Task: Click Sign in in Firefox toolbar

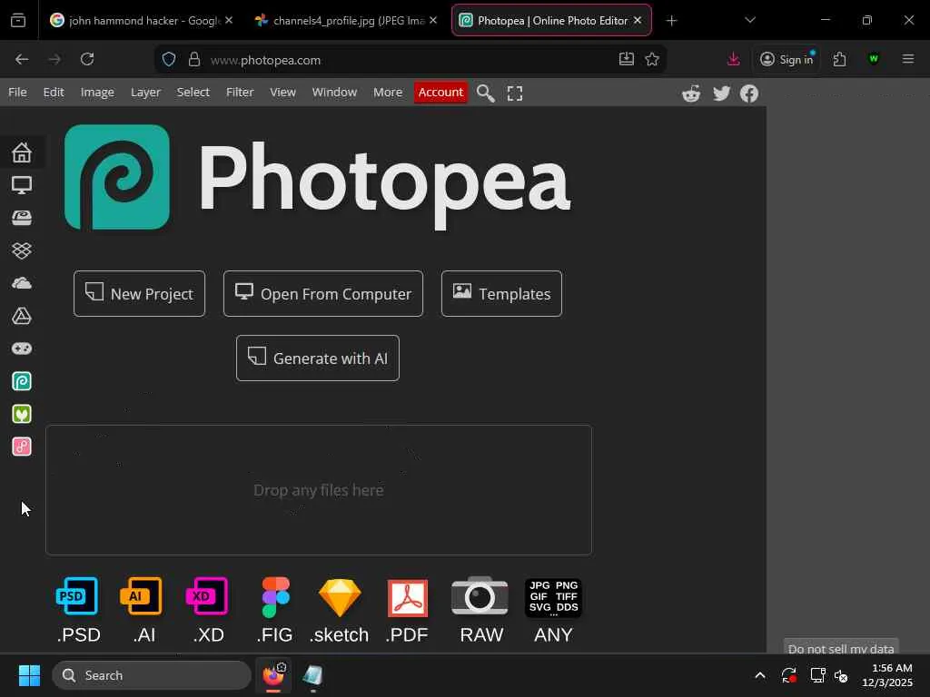Action: pos(787,59)
